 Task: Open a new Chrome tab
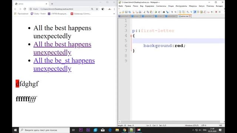[x=52, y=4]
